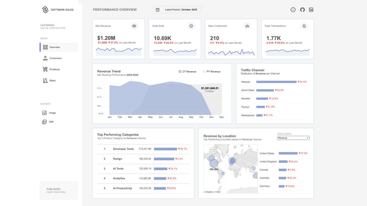Screen dimensions: 367x206
Task: Select the Developer Tools category row
Action: coord(123,149)
